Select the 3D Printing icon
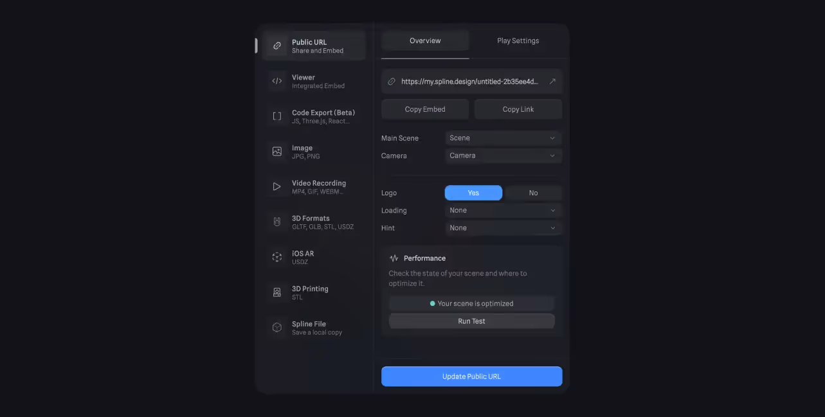Screen dimensions: 825x417 [x=277, y=292]
